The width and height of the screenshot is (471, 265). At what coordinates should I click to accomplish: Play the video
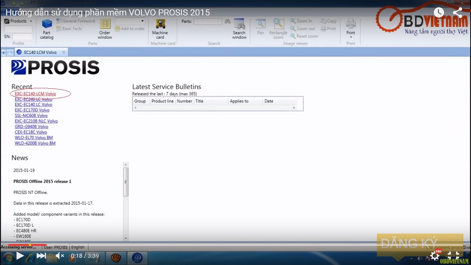pyautogui.click(x=20, y=256)
